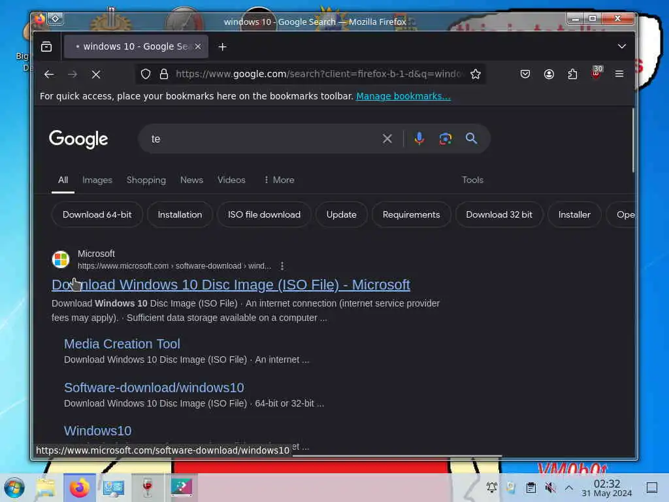The width and height of the screenshot is (669, 502).
Task: Open the Windows10 sublink
Action: pos(98,431)
